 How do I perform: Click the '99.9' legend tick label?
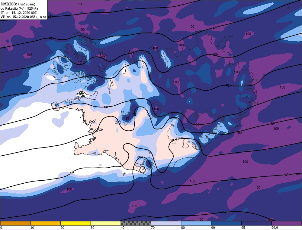click(275, 228)
